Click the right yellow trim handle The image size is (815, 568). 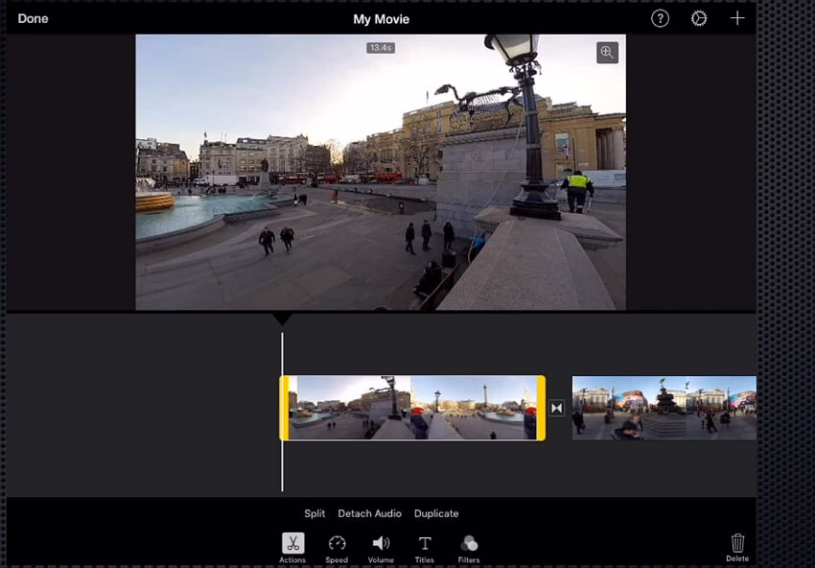tap(541, 408)
